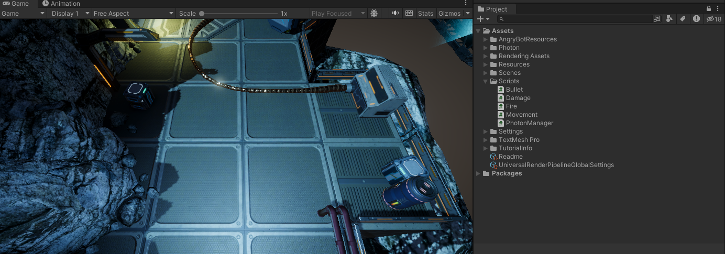Select the Photon folder
This screenshot has height=254, width=725.
[504, 48]
